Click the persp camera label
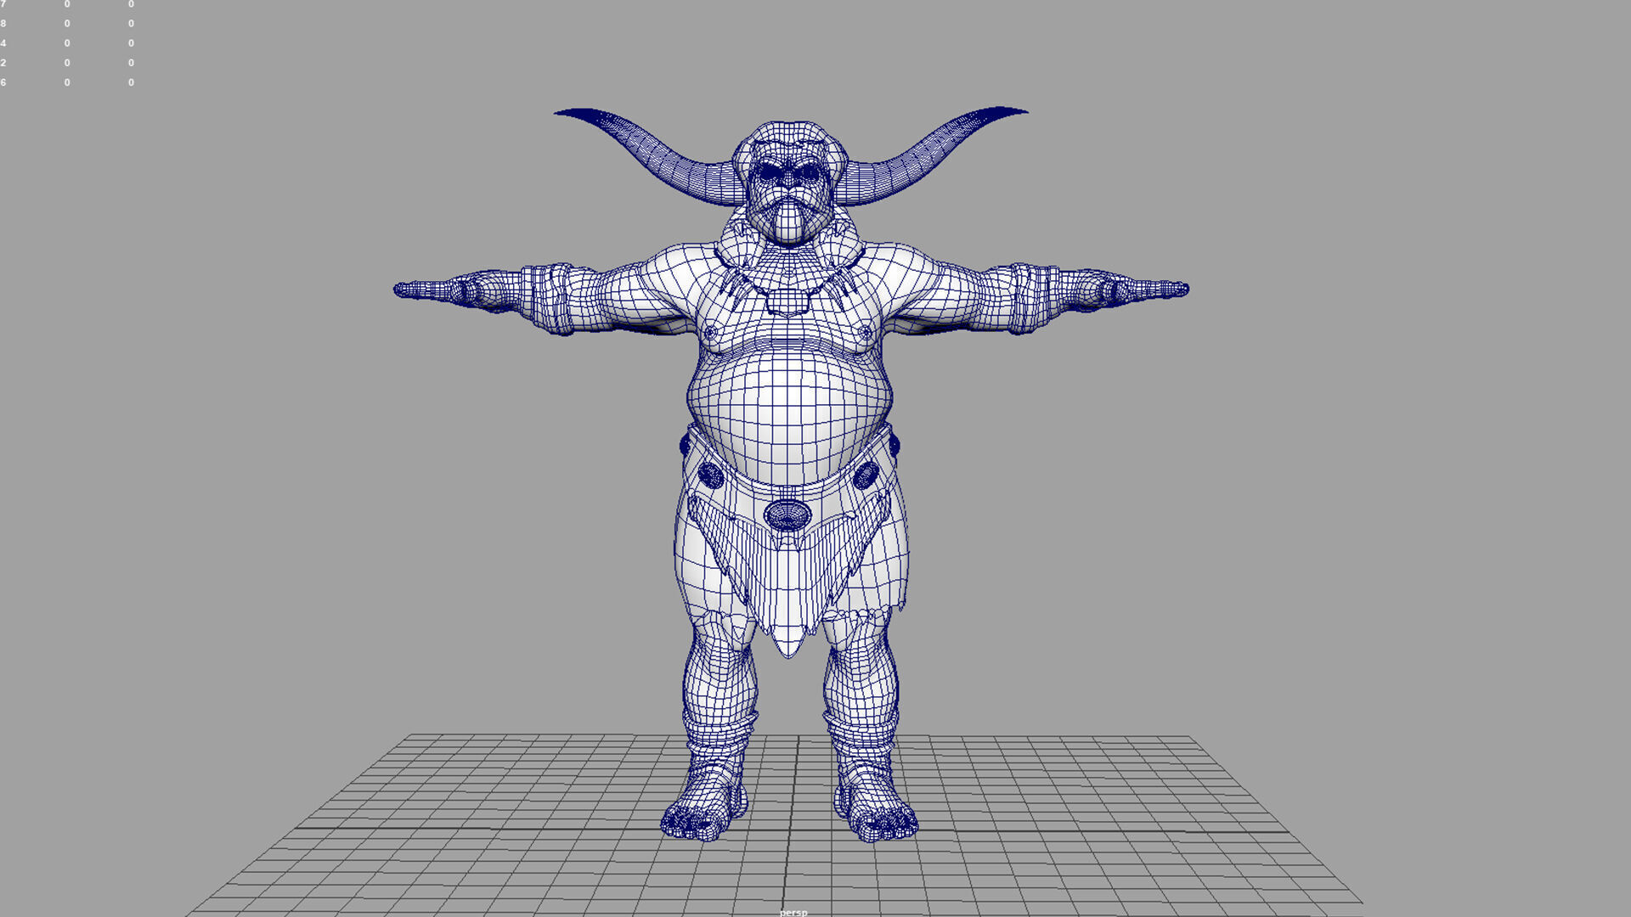Image resolution: width=1631 pixels, height=917 pixels. 793,912
